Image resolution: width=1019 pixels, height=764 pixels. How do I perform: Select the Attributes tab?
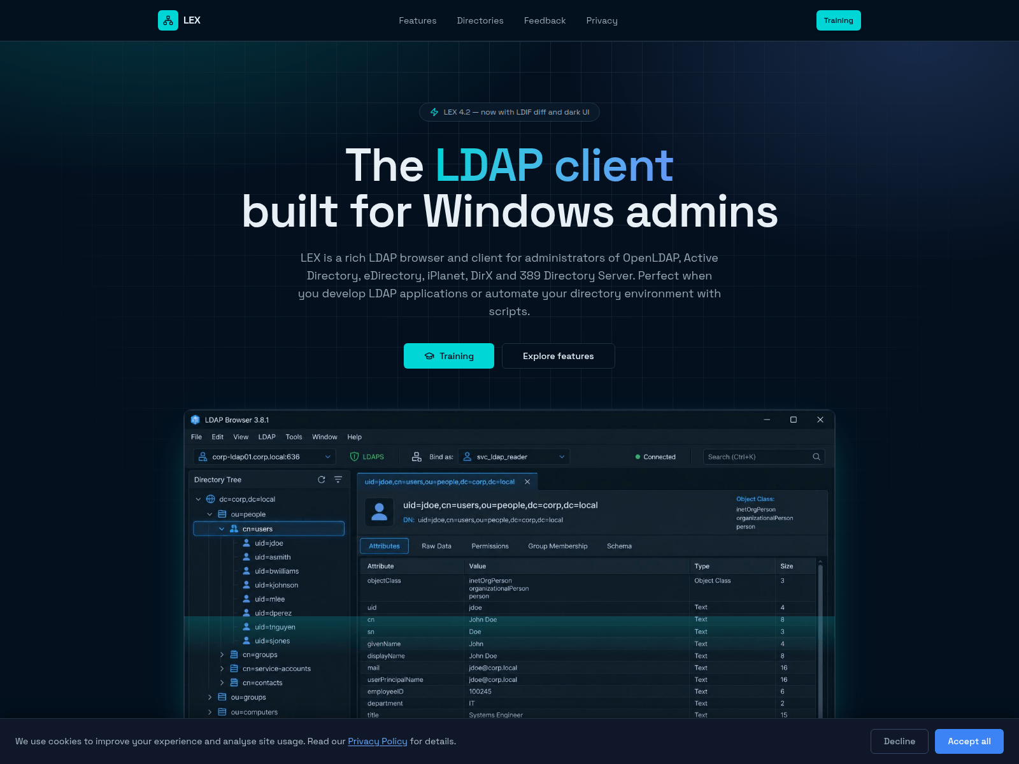pyautogui.click(x=384, y=546)
